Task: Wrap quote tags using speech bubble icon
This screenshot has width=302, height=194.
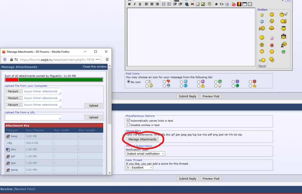Action: (210, 4)
